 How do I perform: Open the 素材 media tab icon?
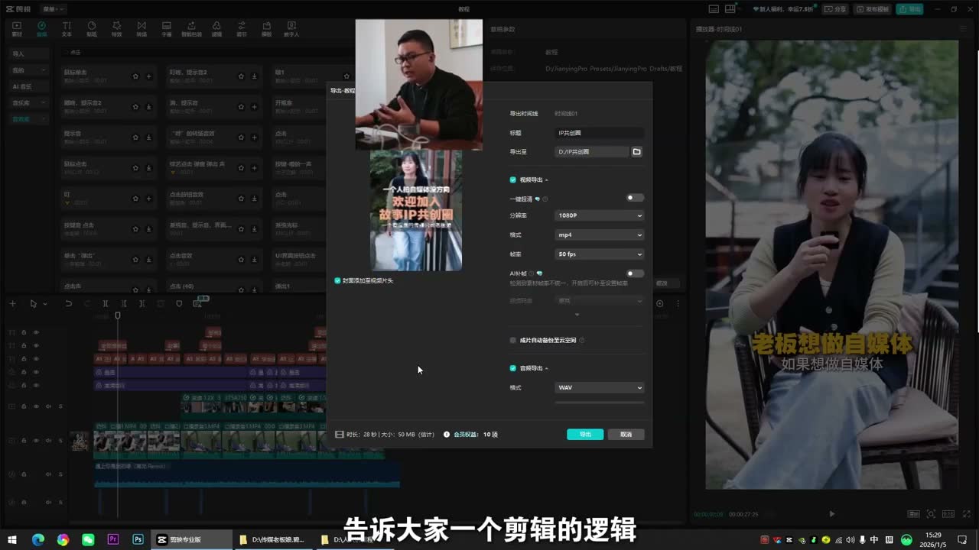[x=18, y=29]
